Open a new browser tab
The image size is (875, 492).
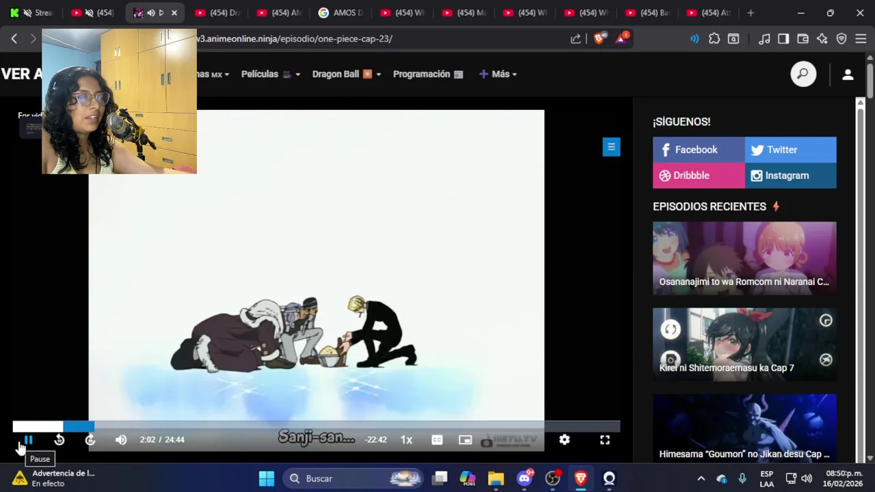click(751, 13)
